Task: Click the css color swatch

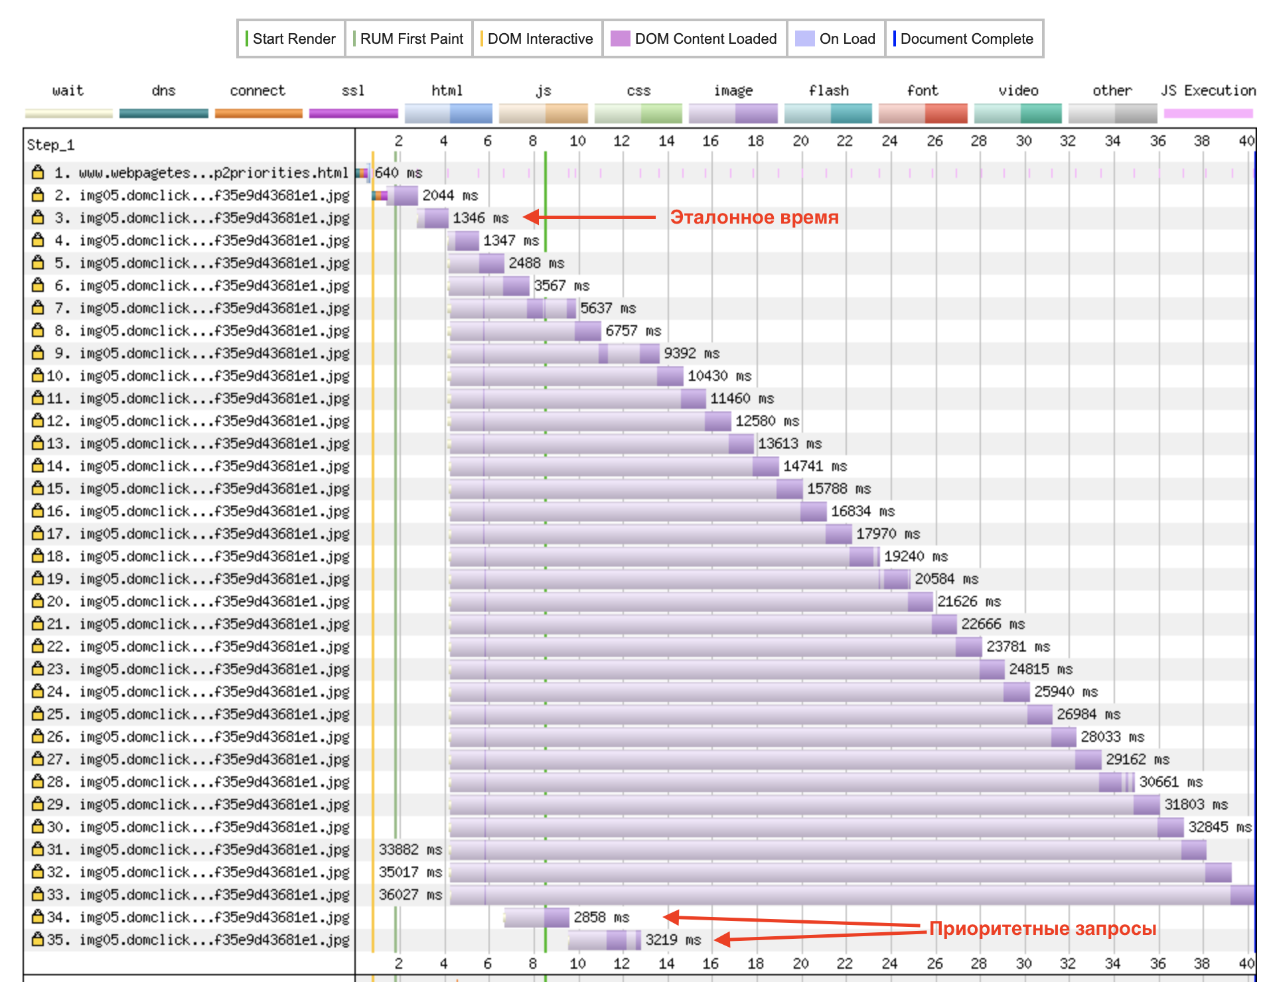Action: (x=638, y=113)
